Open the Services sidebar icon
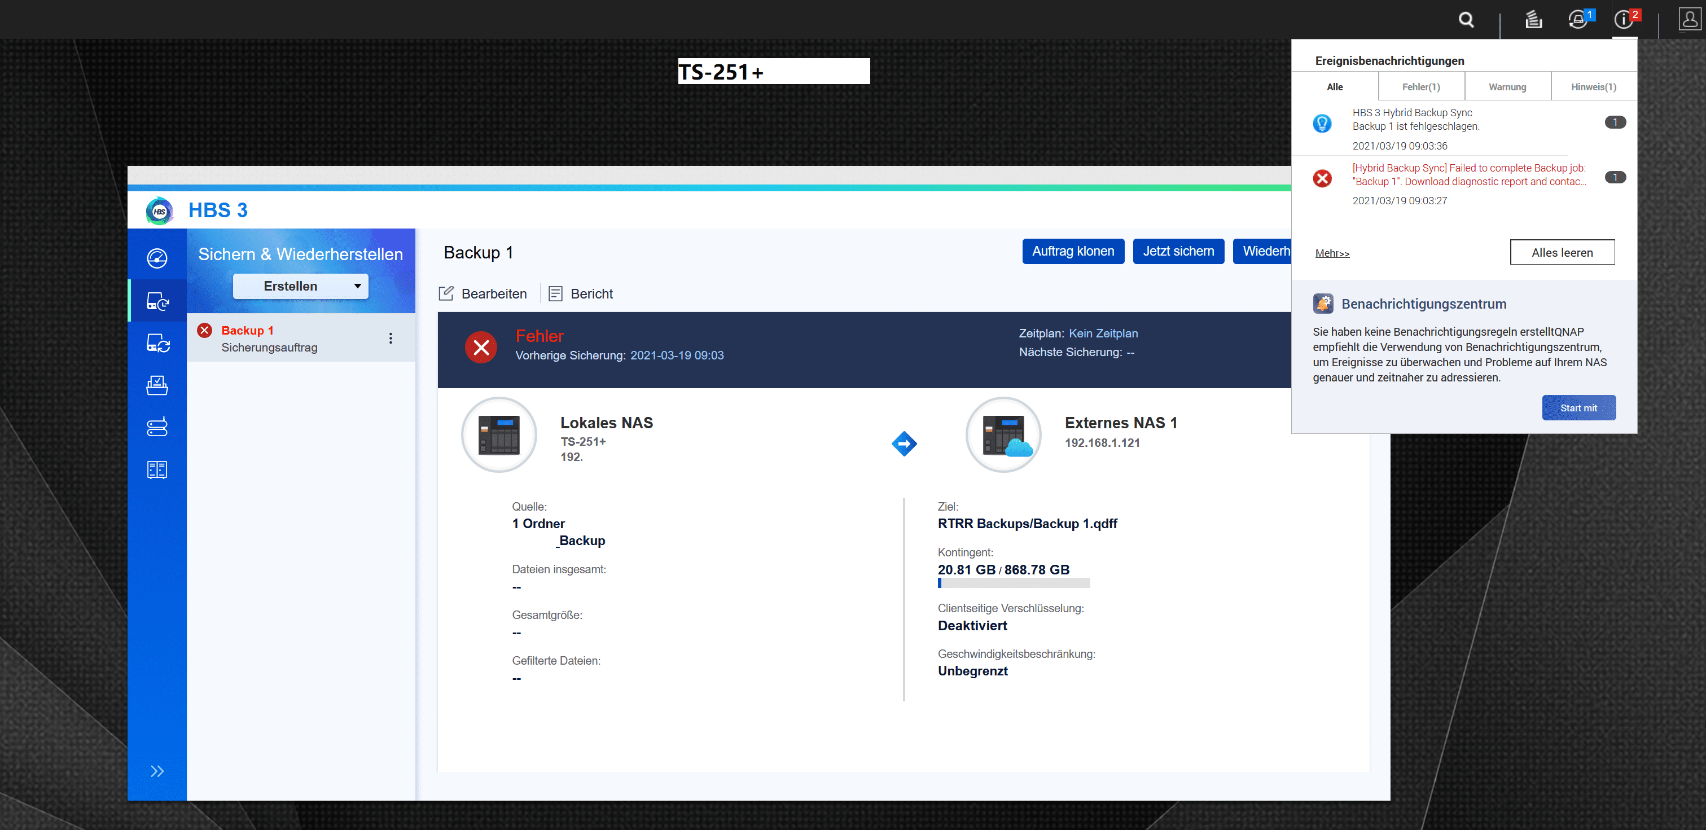Image resolution: width=1706 pixels, height=830 pixels. 157,385
